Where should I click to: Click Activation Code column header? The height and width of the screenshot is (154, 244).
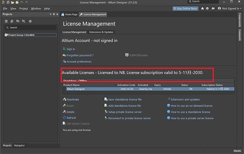click(126, 85)
